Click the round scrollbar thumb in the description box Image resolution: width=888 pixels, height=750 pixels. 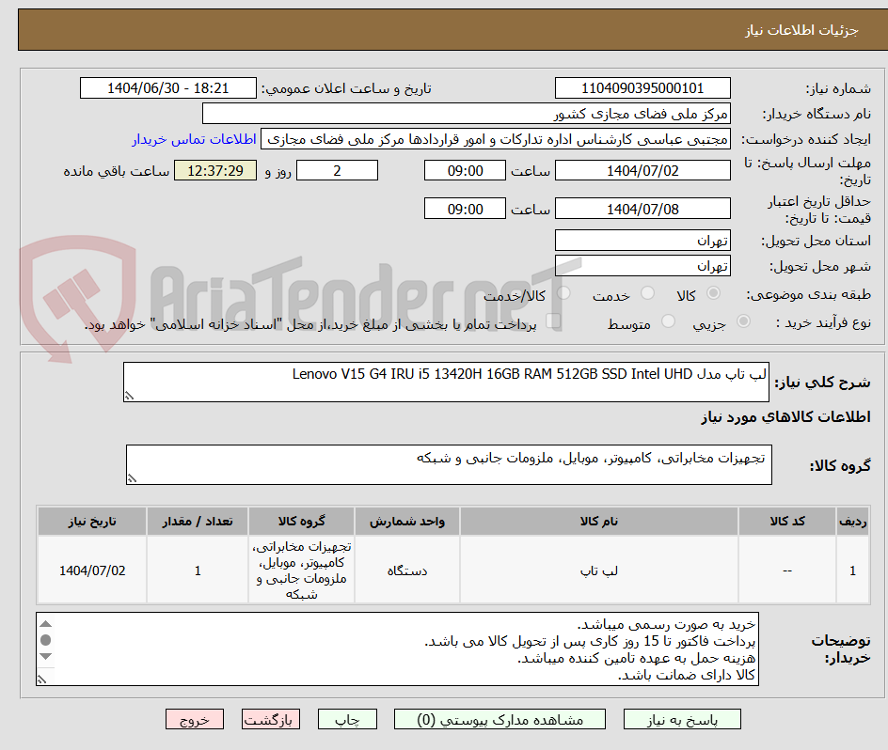click(45, 639)
